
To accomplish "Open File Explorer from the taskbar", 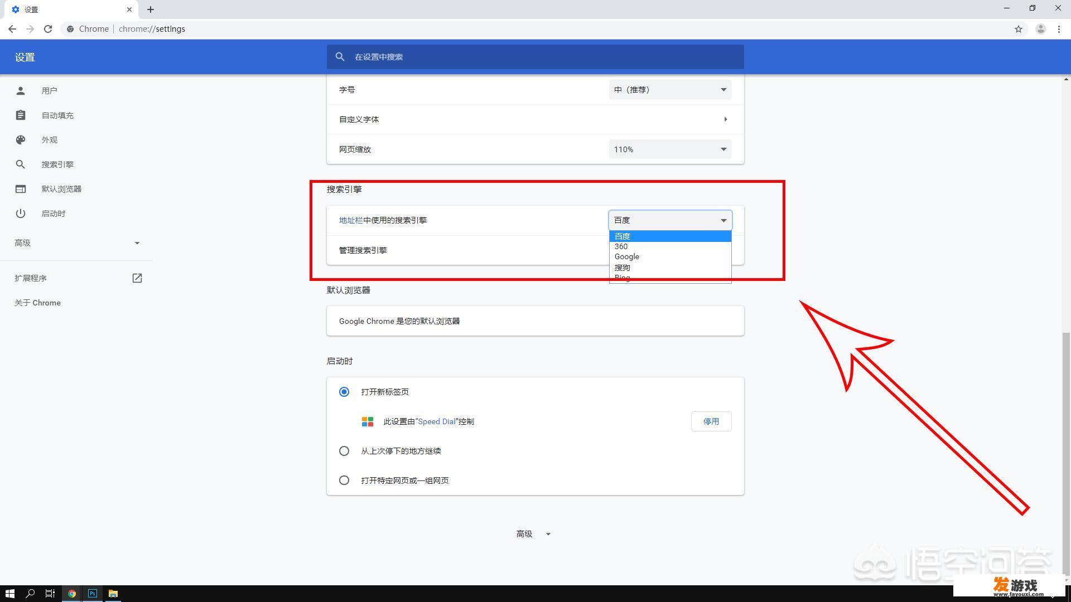I will pyautogui.click(x=113, y=594).
